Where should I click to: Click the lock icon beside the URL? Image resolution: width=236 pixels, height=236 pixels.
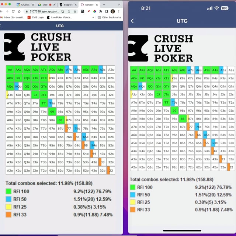pyautogui.click(x=27, y=11)
